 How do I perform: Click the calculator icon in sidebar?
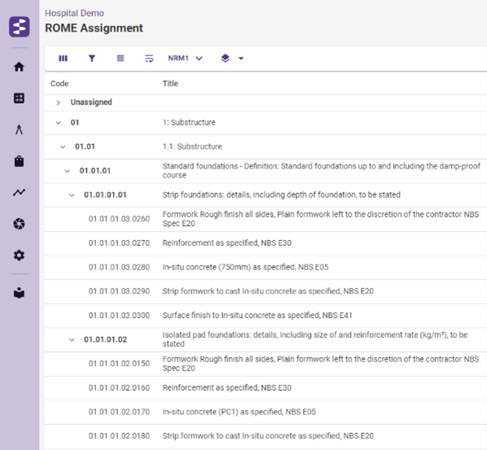coord(19,98)
